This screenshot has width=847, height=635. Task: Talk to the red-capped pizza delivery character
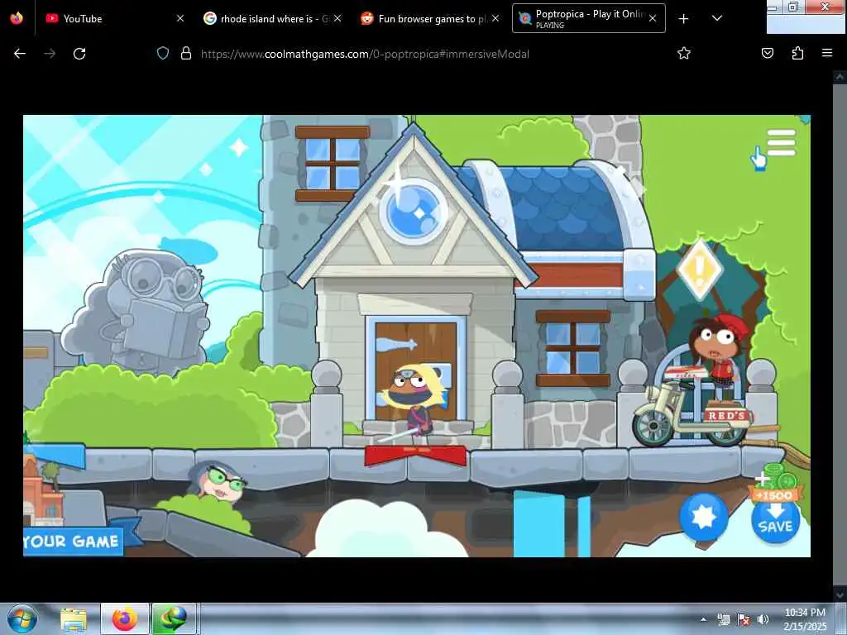pos(721,351)
